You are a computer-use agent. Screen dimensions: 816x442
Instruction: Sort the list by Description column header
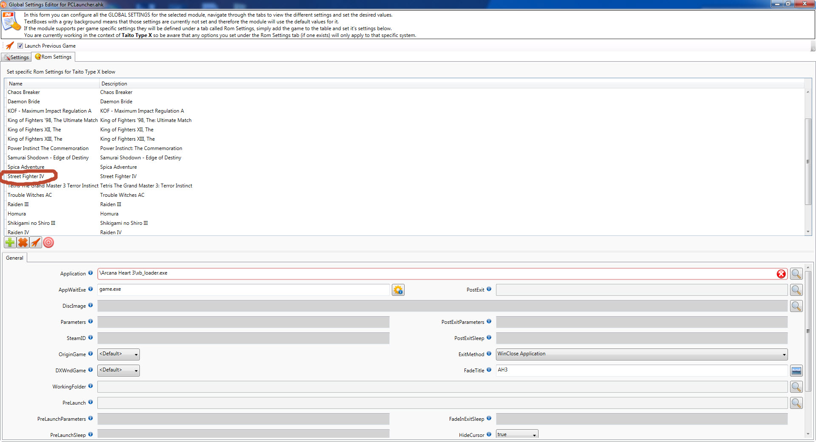pyautogui.click(x=452, y=84)
